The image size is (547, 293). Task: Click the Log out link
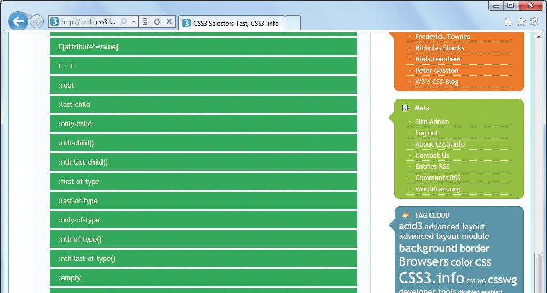click(x=427, y=133)
